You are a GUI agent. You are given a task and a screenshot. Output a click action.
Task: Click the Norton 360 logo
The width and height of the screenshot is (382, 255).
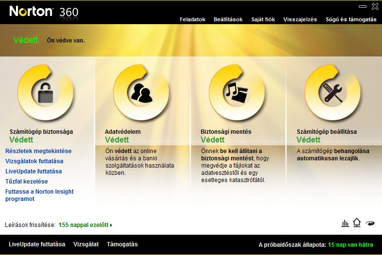tap(44, 11)
